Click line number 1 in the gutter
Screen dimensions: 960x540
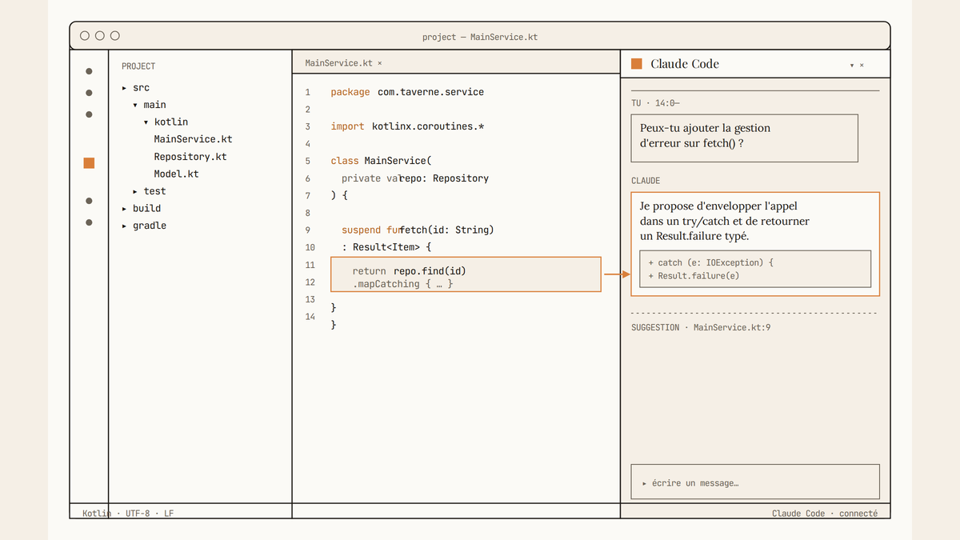point(308,93)
